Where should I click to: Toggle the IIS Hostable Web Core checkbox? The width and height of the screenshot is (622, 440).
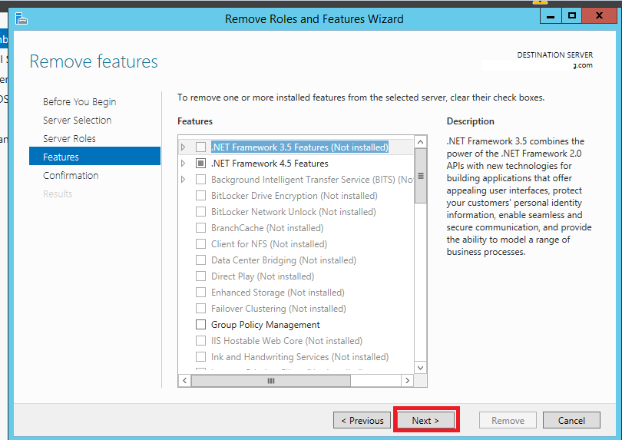point(200,341)
